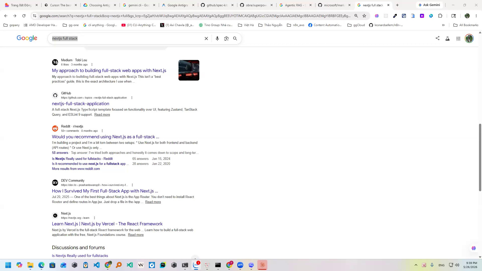The image size is (482, 271).
Task: Open ENG language indicator in tray
Action: tap(441, 265)
